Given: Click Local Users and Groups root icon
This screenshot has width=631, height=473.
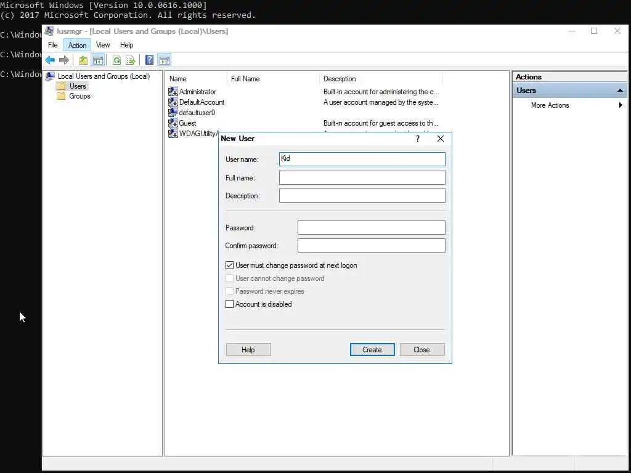Looking at the screenshot, I should tap(50, 76).
